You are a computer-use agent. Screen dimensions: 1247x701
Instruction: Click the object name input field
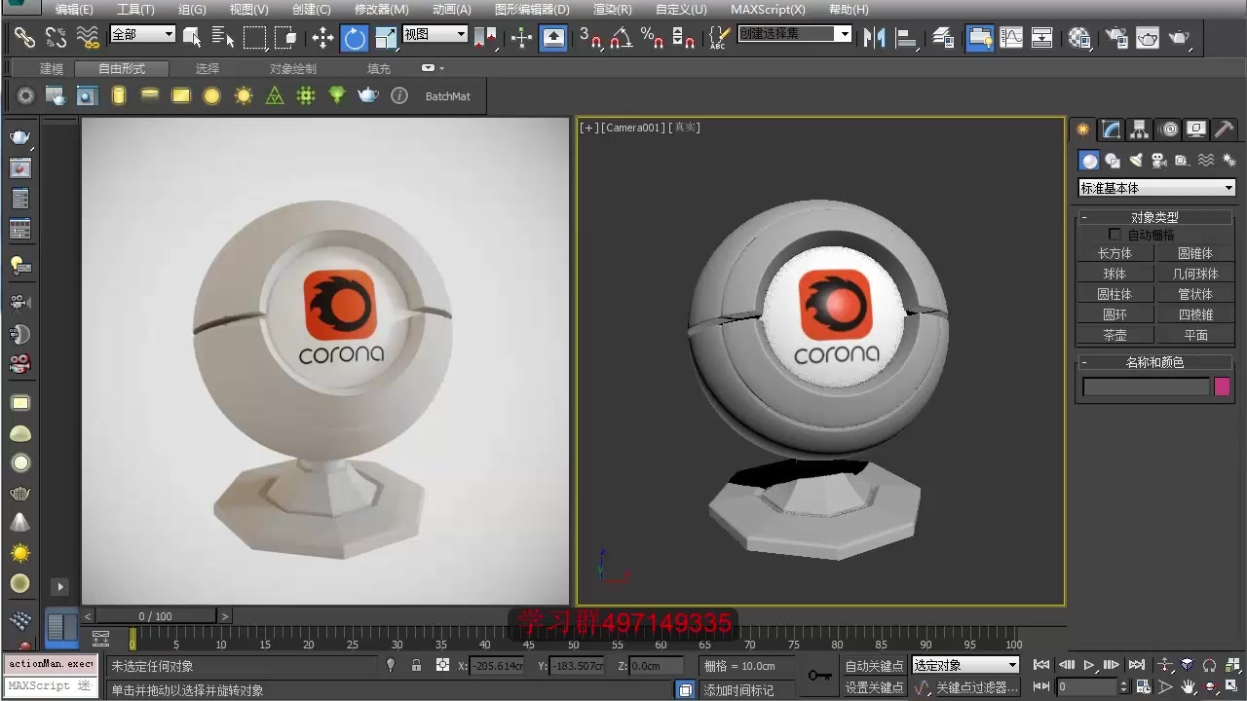[1146, 387]
